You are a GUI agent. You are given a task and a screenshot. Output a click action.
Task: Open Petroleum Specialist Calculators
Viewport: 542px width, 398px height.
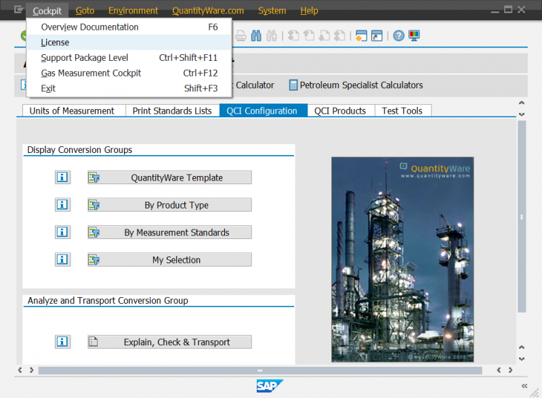pos(356,85)
